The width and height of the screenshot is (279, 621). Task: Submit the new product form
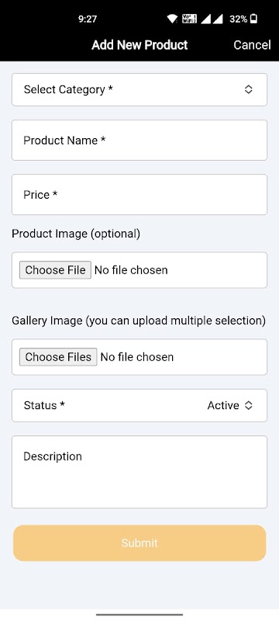pos(139,543)
